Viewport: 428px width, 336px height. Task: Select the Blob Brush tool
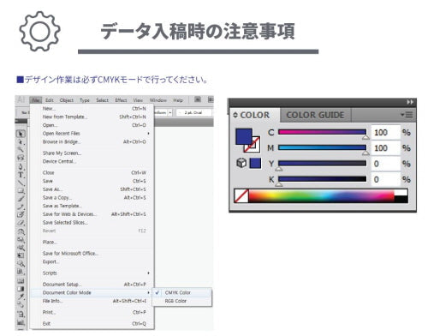21,214
